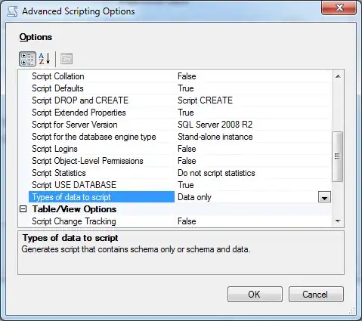362x321 pixels.
Task: Switch to Categorized view icon
Action: (x=27, y=59)
